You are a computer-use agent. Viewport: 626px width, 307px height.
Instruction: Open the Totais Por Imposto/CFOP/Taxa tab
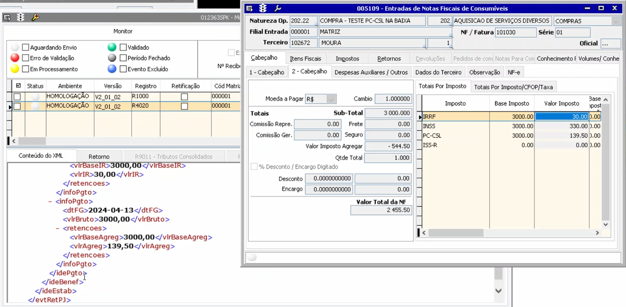[513, 87]
